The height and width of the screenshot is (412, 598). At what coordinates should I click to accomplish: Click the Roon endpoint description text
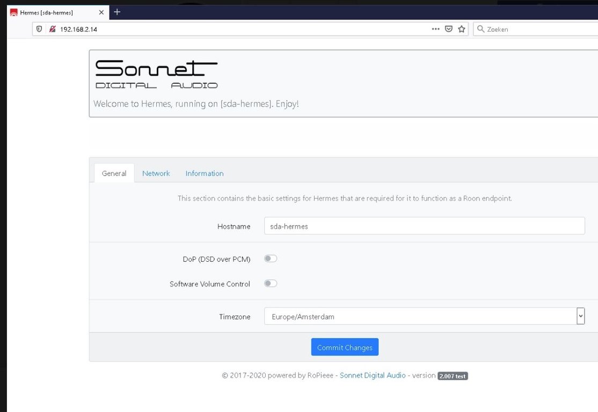(x=345, y=198)
